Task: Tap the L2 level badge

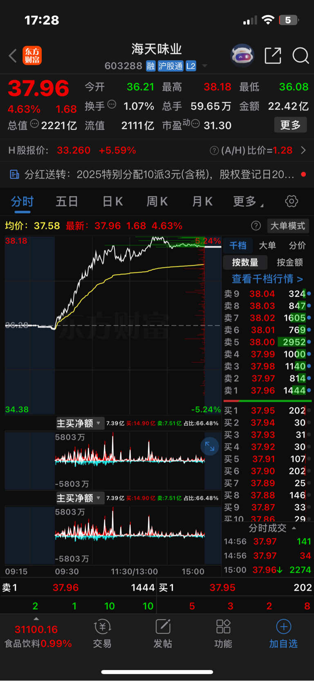Action: (191, 66)
